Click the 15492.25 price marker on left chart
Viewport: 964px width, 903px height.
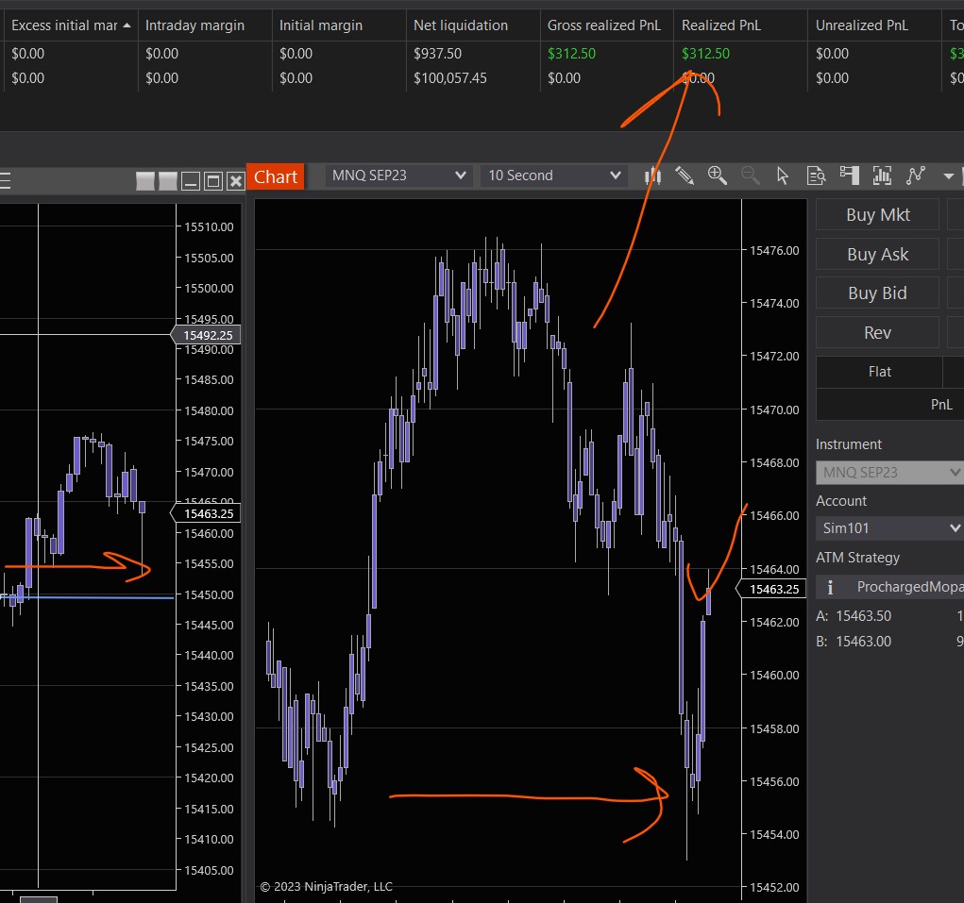tap(205, 335)
